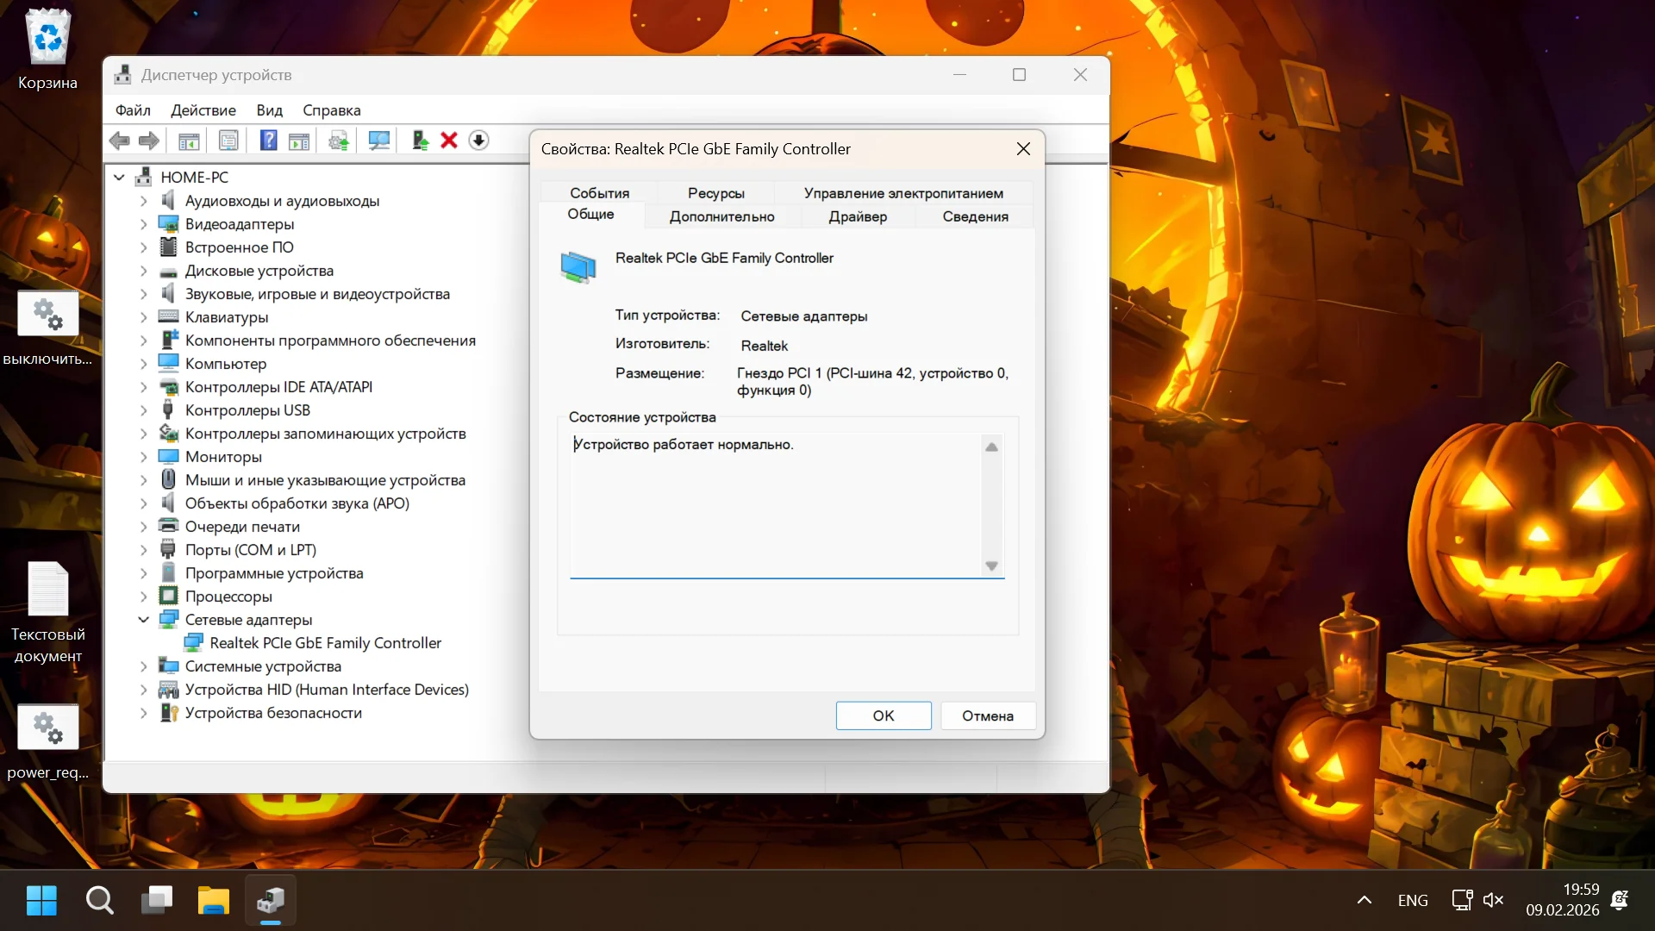Click the Отмена button

[987, 715]
